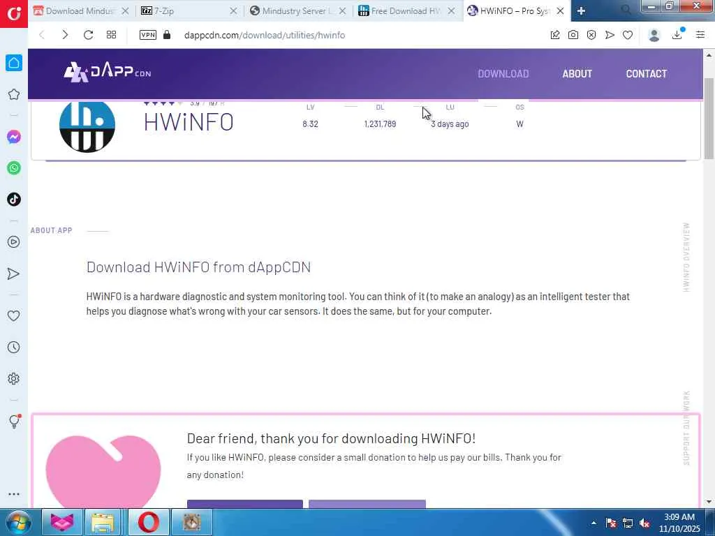The image size is (715, 536).
Task: Click the send to My Flow arrow in address bar
Action: (x=610, y=35)
